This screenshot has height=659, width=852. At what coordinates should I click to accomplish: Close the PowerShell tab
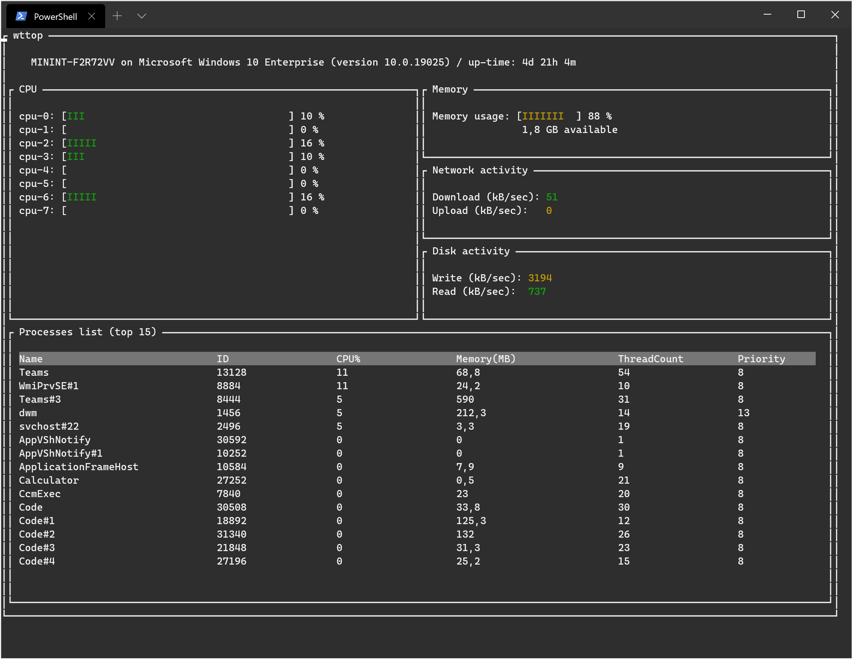tap(92, 16)
